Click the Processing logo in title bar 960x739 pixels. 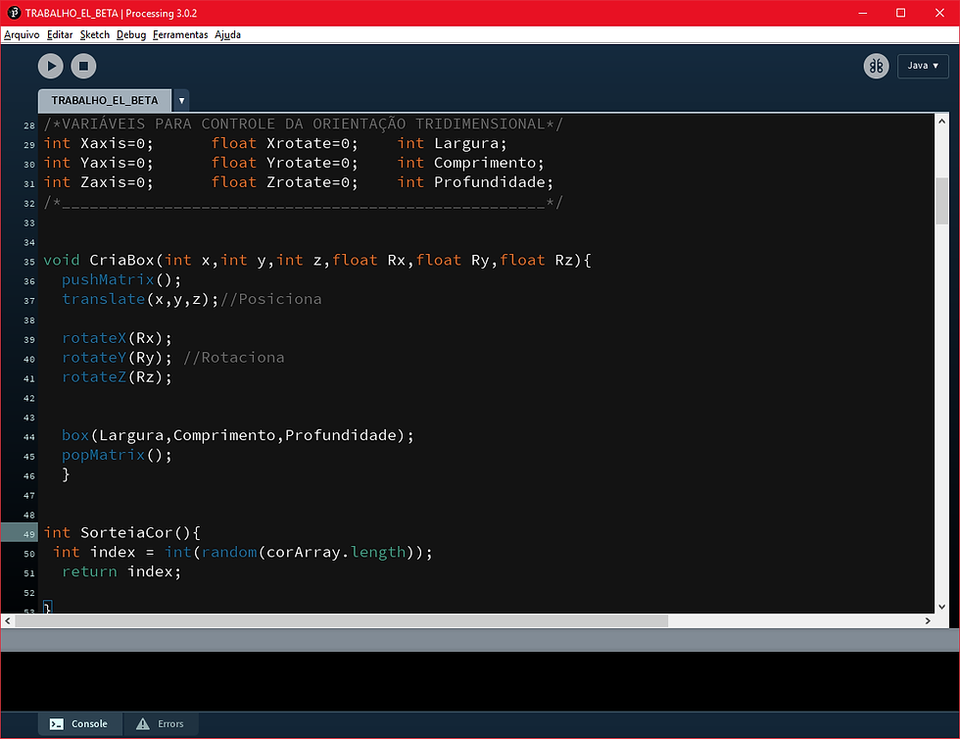pos(14,13)
